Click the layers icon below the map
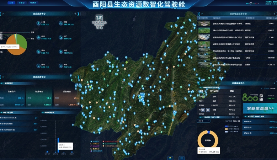 coord(171,158)
